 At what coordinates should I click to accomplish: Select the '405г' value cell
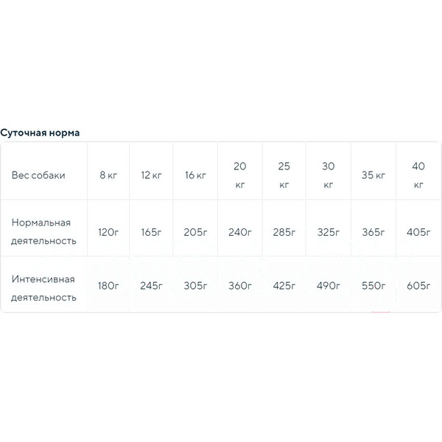(x=418, y=232)
